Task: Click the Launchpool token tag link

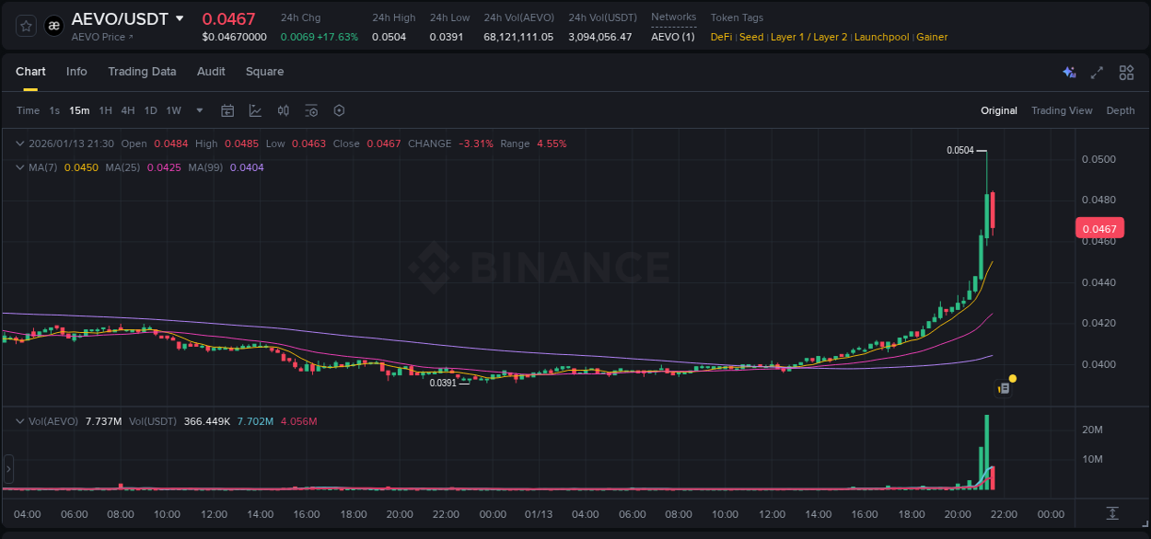Action: [881, 37]
